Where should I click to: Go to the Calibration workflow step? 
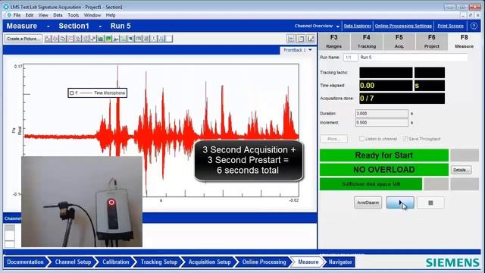(116, 262)
